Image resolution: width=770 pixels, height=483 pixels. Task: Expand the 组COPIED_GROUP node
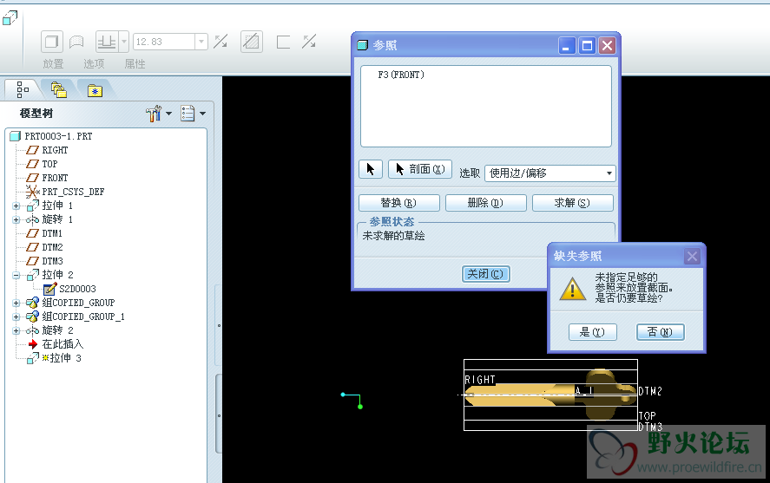pyautogui.click(x=16, y=303)
